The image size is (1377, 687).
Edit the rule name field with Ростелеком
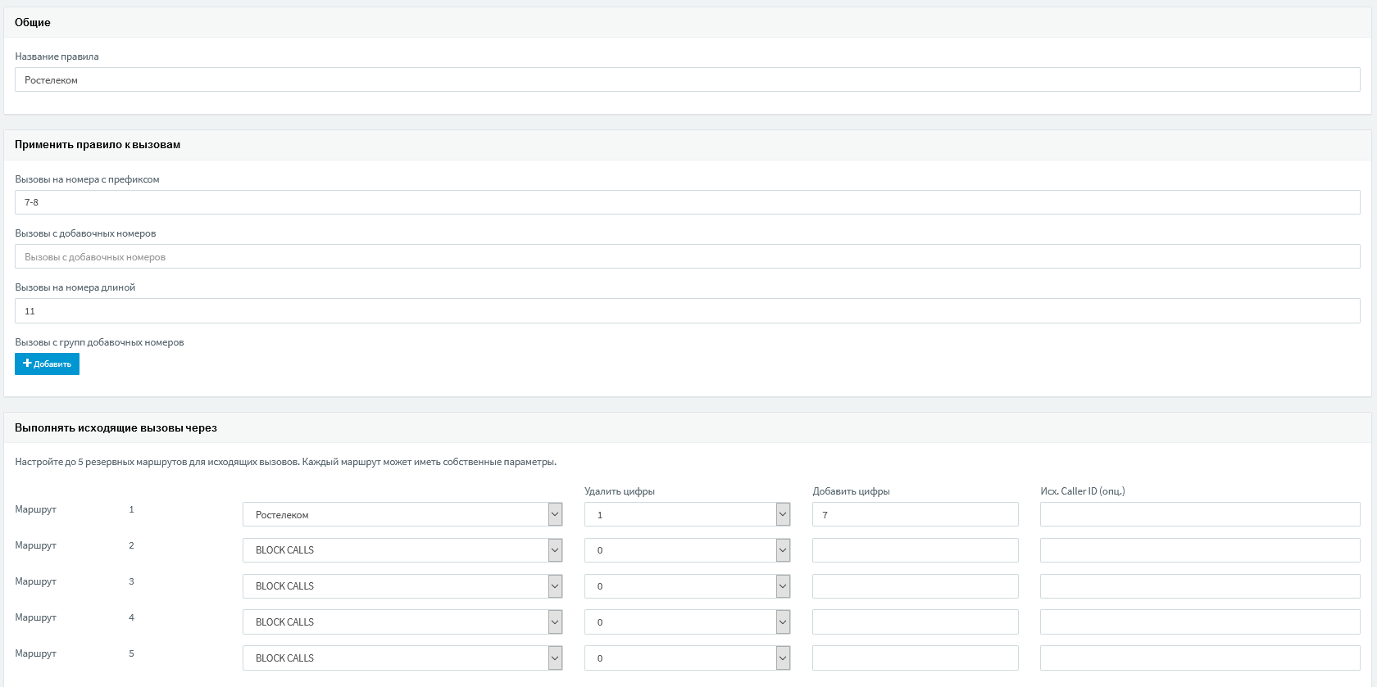coord(688,79)
